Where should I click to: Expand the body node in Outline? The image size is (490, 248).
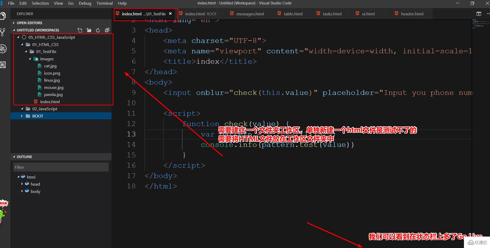(x=22, y=191)
